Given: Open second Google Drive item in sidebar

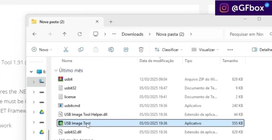Looking at the screenshot, I should (42, 132).
